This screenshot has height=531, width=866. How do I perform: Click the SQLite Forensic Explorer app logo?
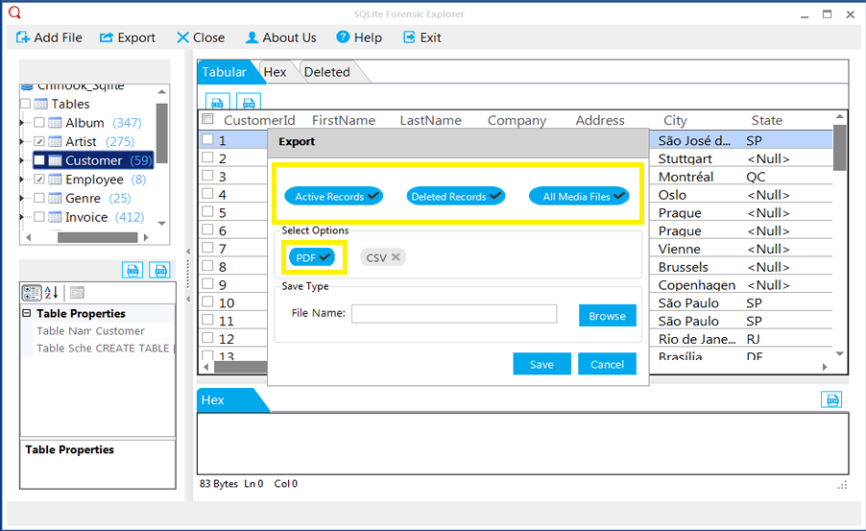coord(14,12)
